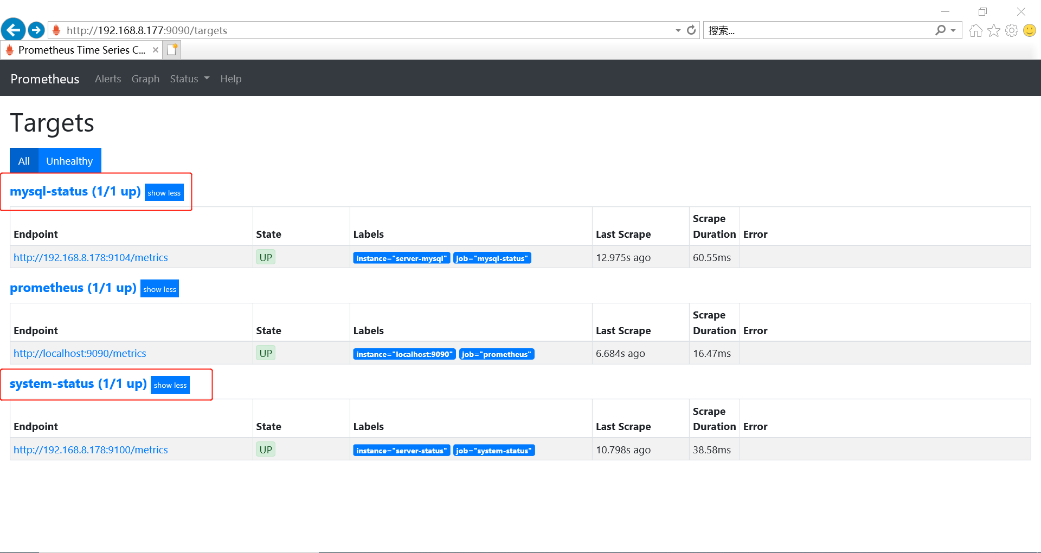Restore the browser window size
This screenshot has height=553, width=1041.
pos(982,11)
